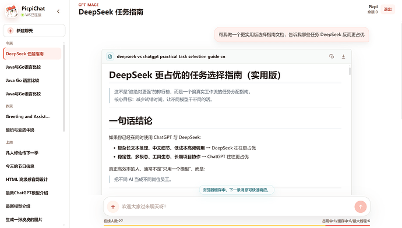Click the 余额 0 balance text
This screenshot has height=228, width=402.
(x=372, y=12)
